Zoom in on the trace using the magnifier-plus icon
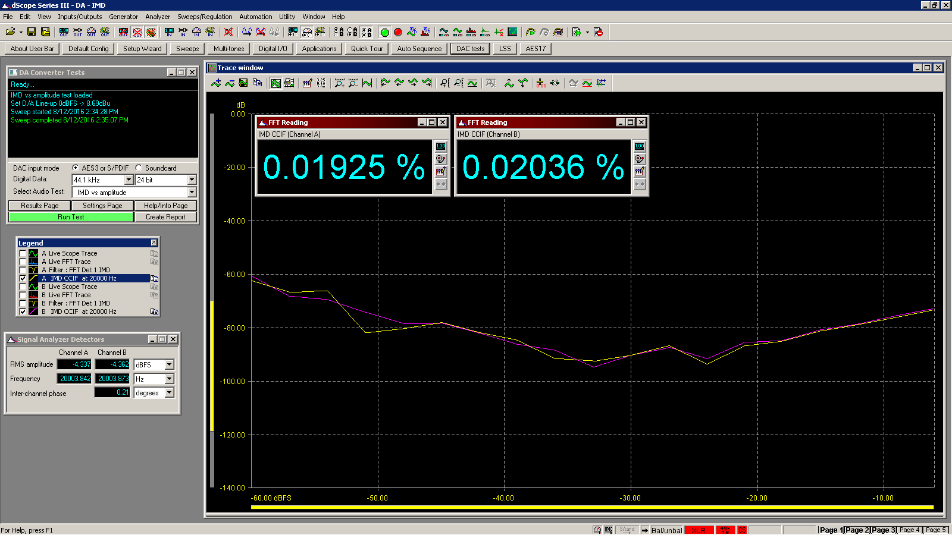Viewport: 952px width, 535px height. pyautogui.click(x=339, y=83)
